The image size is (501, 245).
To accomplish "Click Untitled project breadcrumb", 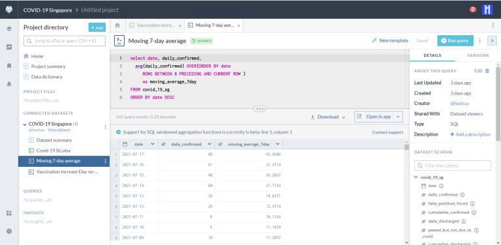I will coord(100,10).
